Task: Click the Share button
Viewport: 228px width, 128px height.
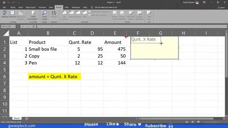Action: pyautogui.click(x=221, y=7)
